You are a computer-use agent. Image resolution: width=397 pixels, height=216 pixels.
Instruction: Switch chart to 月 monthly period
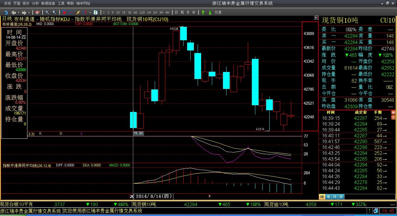click(x=188, y=13)
